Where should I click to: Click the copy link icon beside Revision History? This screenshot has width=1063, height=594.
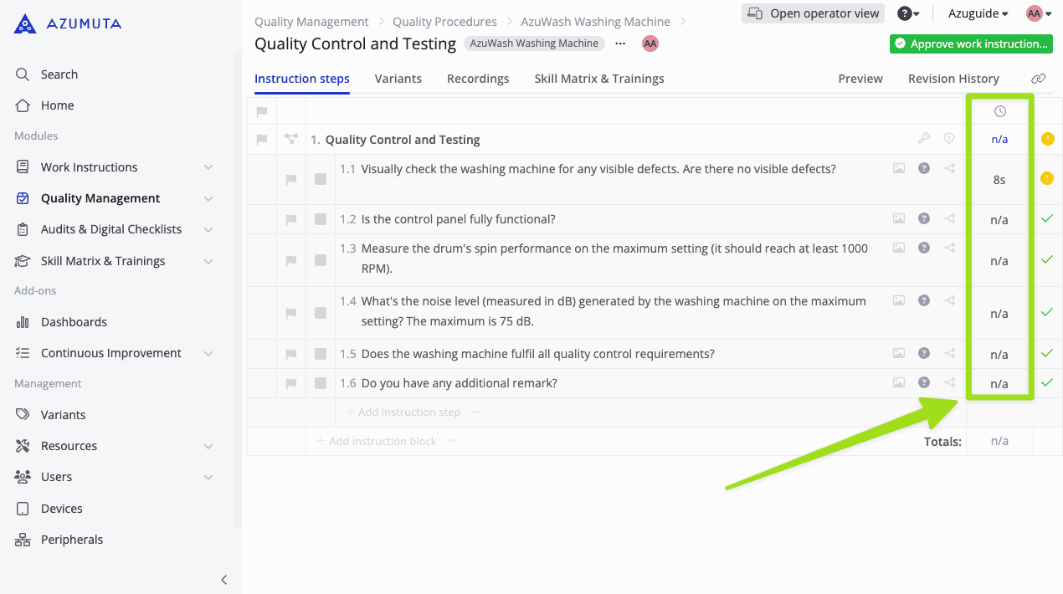point(1038,79)
